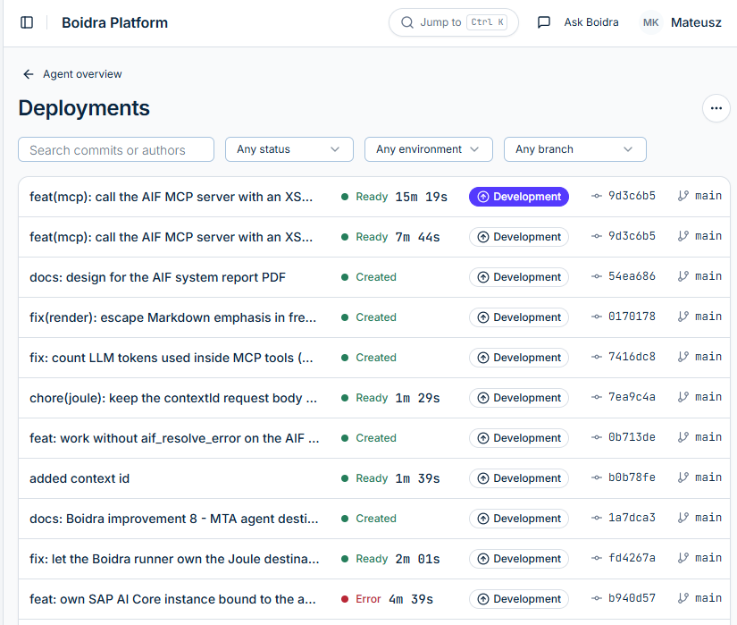Click commit hash b940d57
This screenshot has height=625, width=737.
click(x=632, y=597)
